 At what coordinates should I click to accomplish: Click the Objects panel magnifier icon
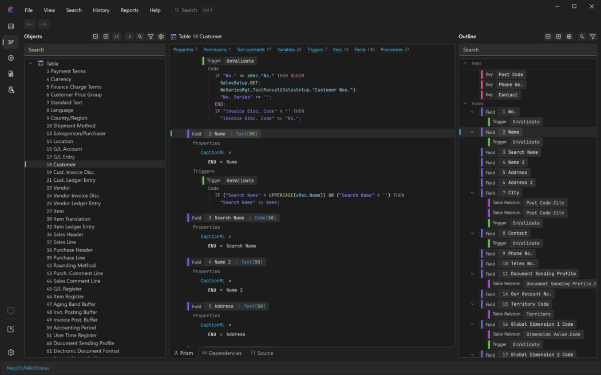point(140,37)
